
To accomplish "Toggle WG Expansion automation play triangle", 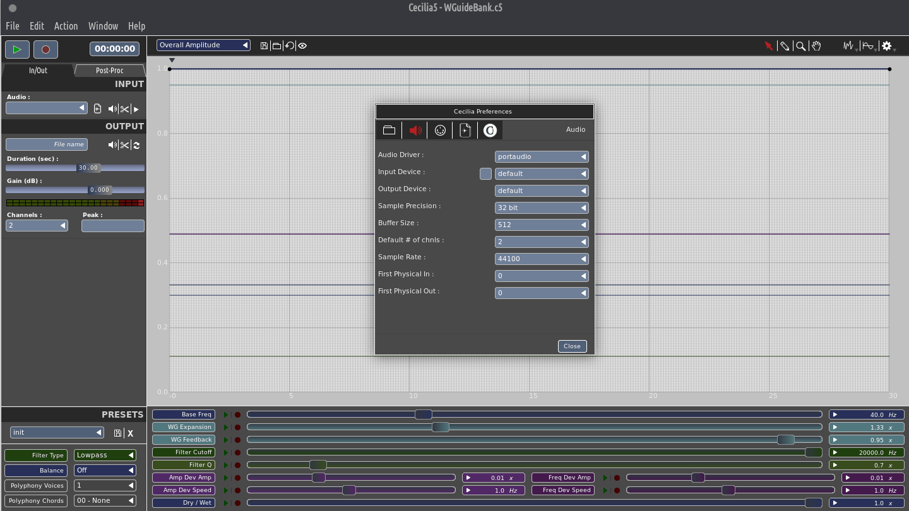I will (226, 427).
